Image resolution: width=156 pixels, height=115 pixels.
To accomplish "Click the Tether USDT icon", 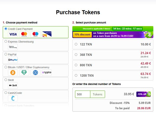I will (24, 73).
